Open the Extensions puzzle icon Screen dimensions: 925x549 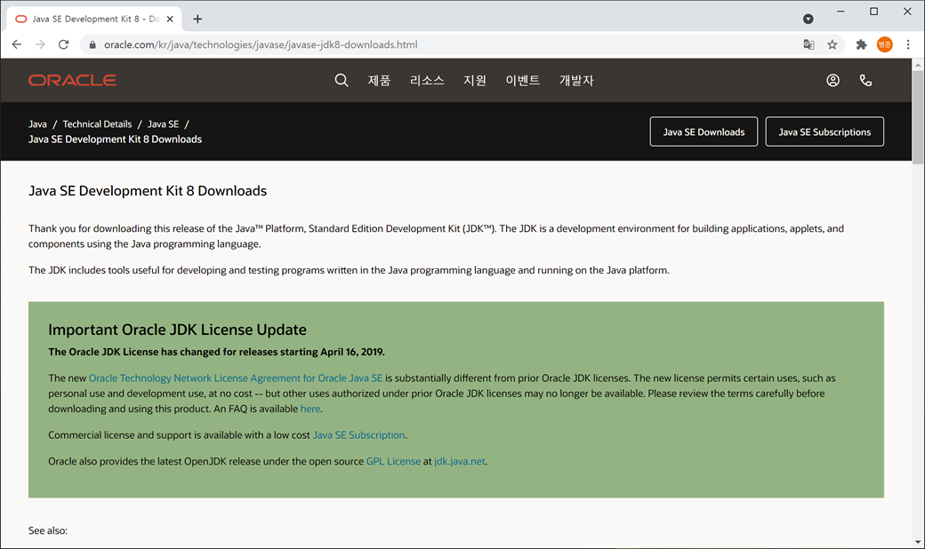pyautogui.click(x=861, y=44)
